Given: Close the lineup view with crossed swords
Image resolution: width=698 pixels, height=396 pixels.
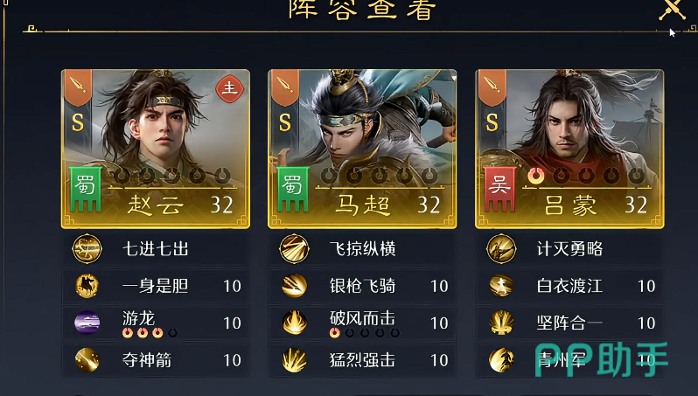Looking at the screenshot, I should pos(674,8).
